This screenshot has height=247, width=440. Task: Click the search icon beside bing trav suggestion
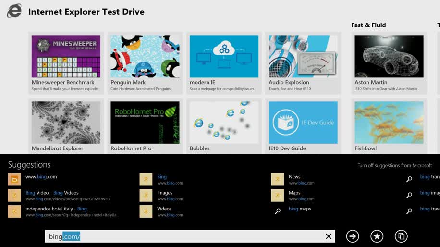coord(409,211)
